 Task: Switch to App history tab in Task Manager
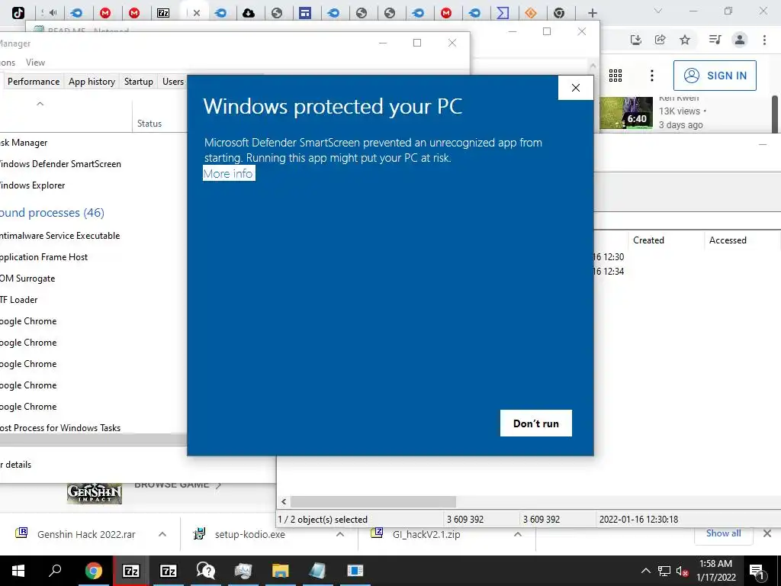(x=92, y=81)
